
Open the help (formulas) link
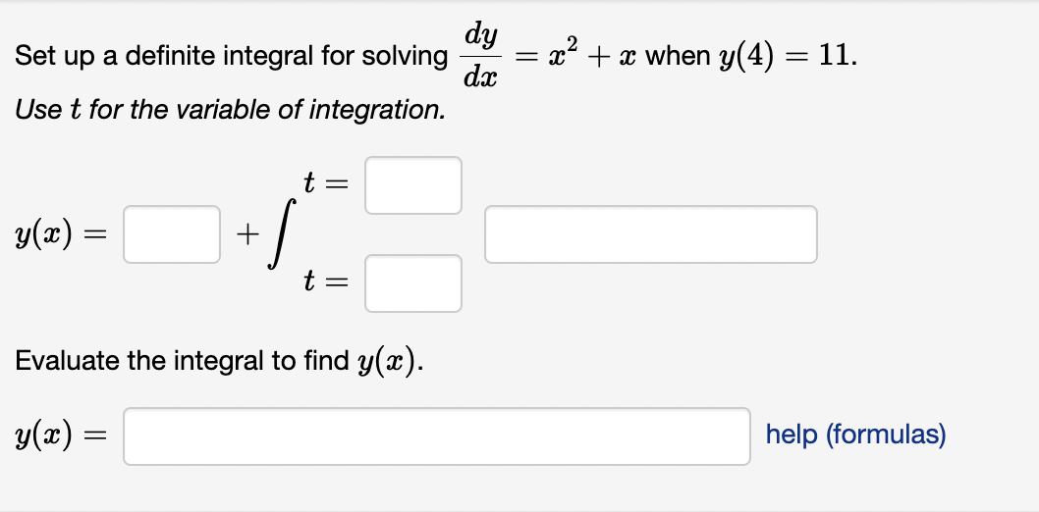(x=855, y=435)
